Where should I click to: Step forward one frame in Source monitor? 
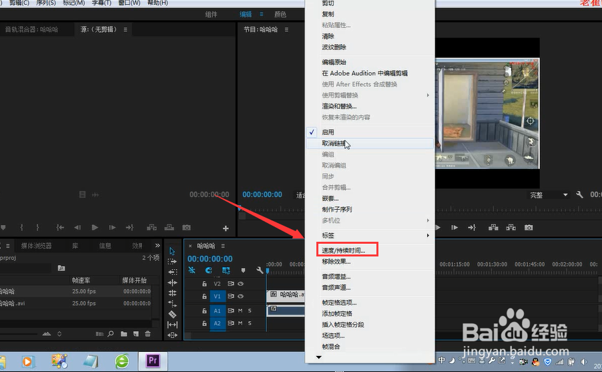[x=112, y=228]
